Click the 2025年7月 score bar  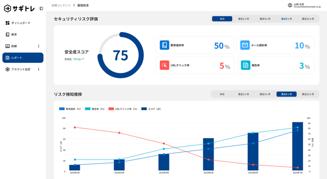[x=297, y=146]
